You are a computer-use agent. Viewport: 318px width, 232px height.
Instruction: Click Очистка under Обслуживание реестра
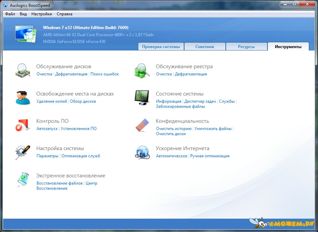pos(164,74)
